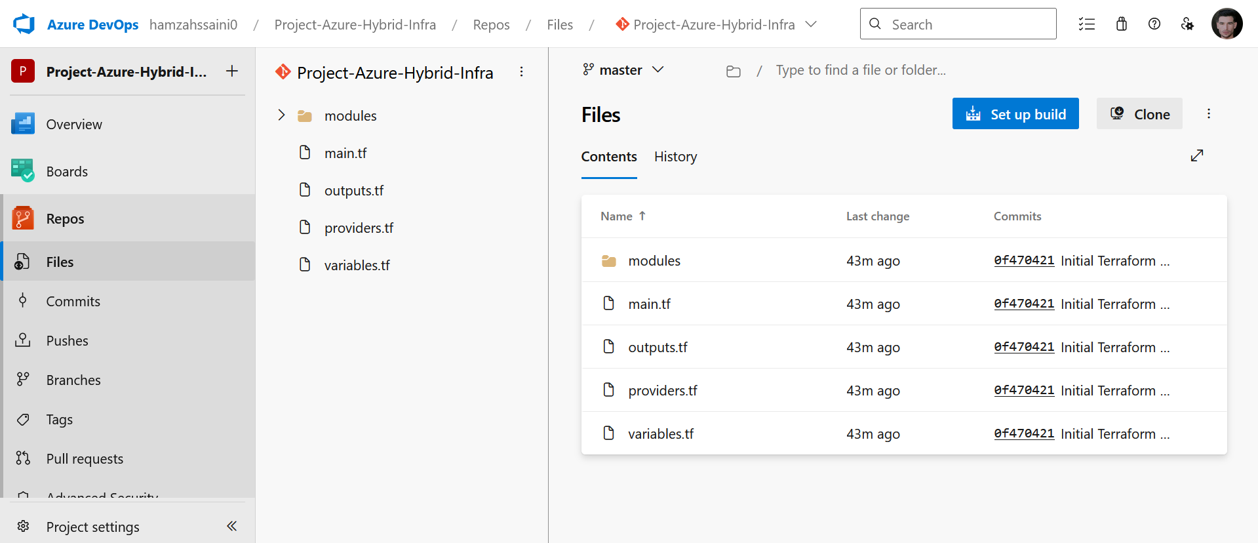Open more actions menu next to Clone
Viewport: 1258px width, 543px height.
point(1209,114)
